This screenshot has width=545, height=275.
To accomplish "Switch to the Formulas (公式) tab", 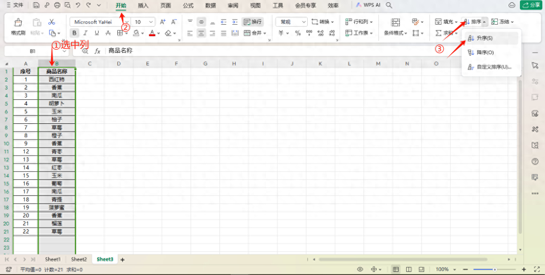I will pos(188,5).
